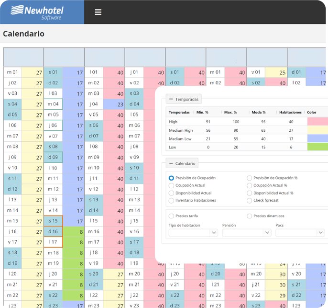
Task: Click the Medium Low blue color swatch
Action: pos(317,138)
